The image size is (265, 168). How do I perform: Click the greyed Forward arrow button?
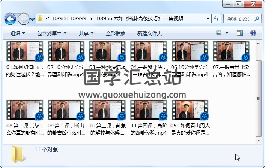23,19
